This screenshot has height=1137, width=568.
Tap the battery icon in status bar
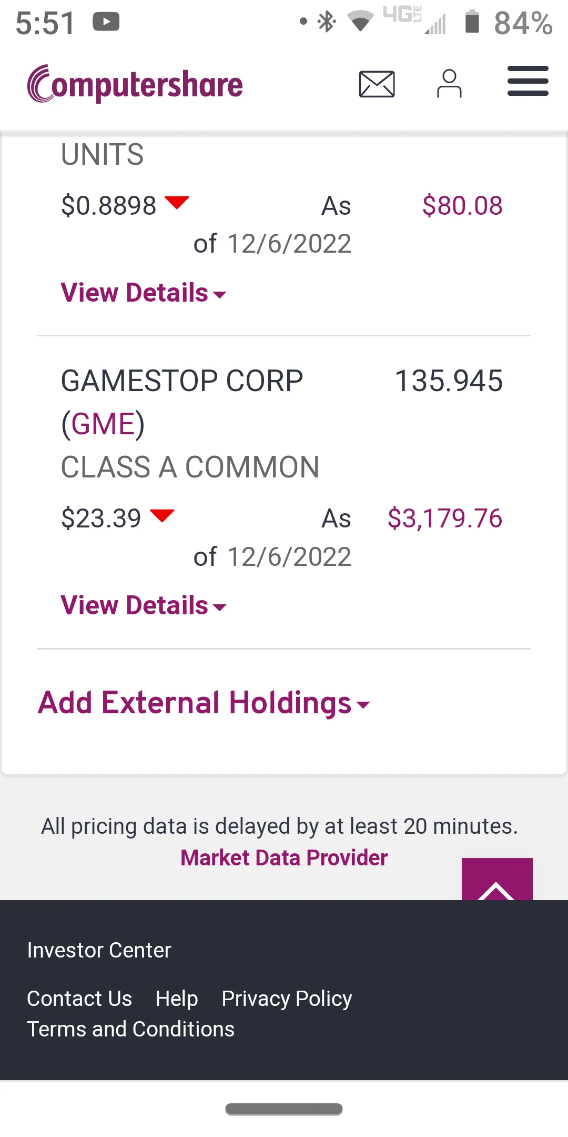pos(472,22)
